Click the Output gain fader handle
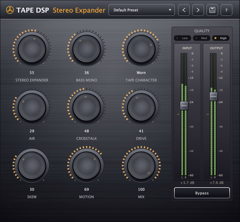Screen dimensions: 240x222 click(213, 96)
